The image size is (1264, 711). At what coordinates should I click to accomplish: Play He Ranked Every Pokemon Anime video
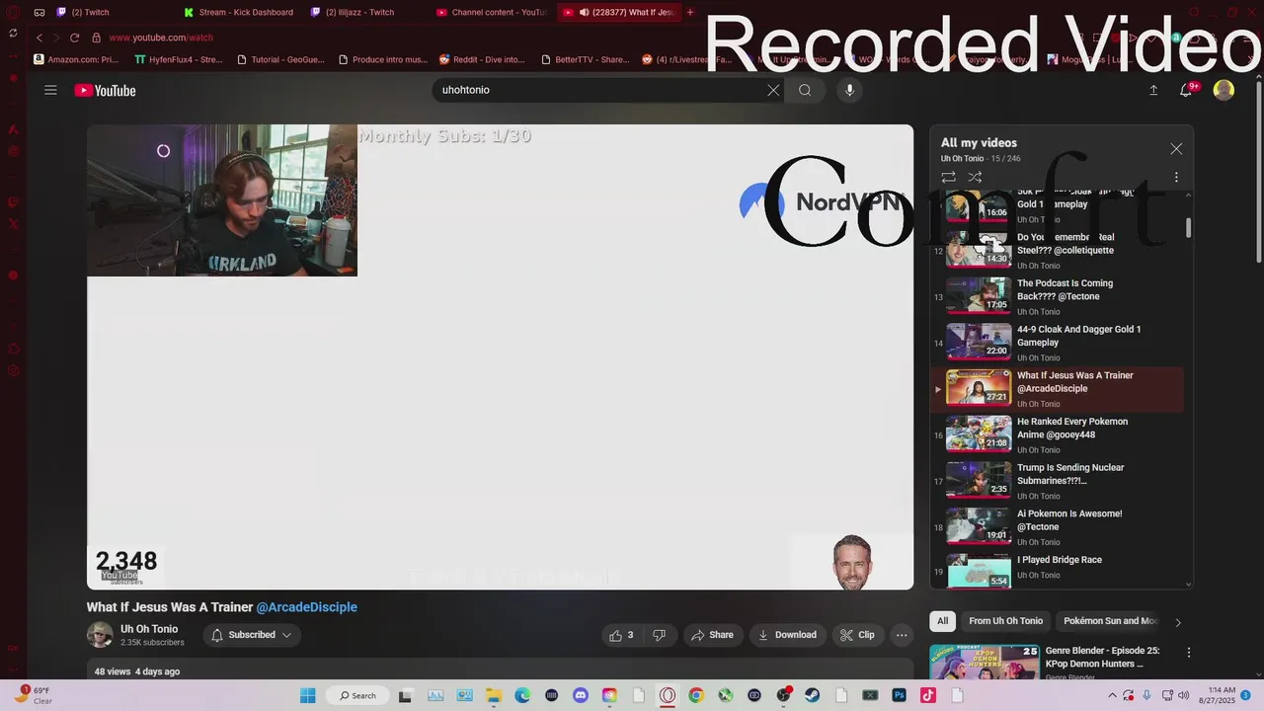coord(1058,434)
